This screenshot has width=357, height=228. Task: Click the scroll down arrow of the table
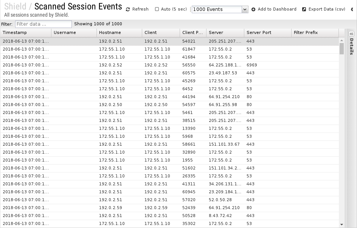[x=341, y=225]
